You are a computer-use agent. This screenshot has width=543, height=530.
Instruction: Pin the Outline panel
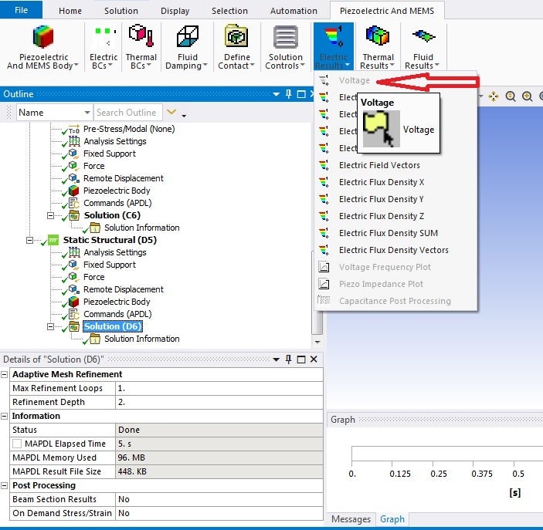pyautogui.click(x=289, y=94)
